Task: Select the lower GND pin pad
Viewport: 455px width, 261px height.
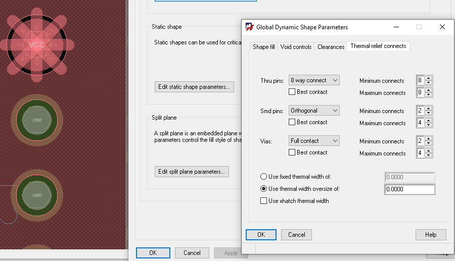Action: [x=37, y=195]
